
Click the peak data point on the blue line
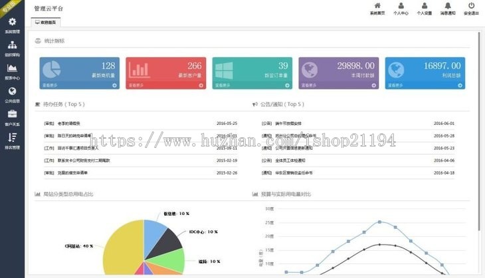pyautogui.click(x=379, y=222)
